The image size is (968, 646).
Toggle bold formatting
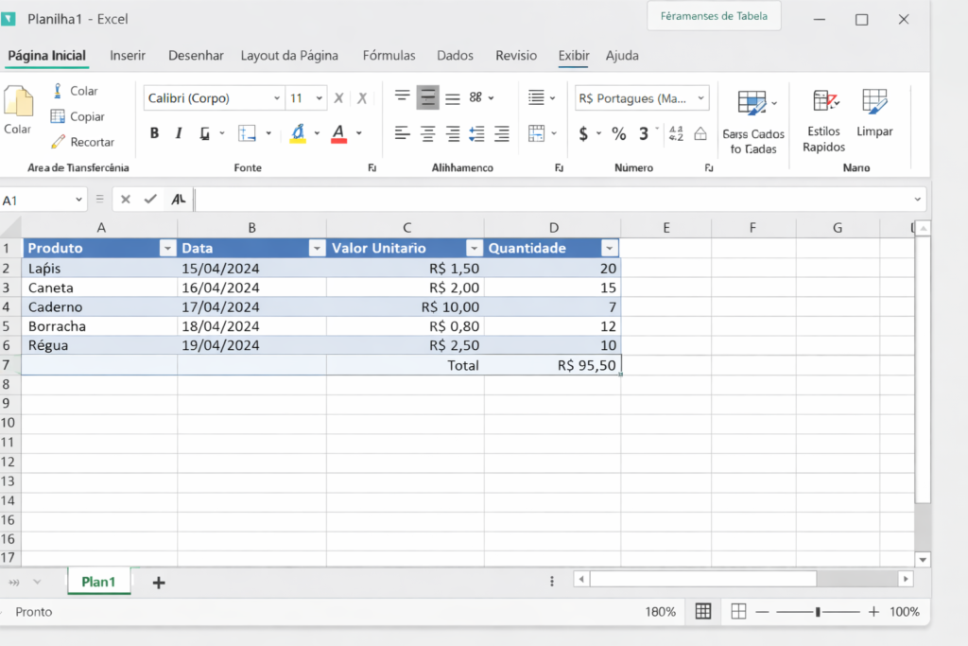coord(155,133)
